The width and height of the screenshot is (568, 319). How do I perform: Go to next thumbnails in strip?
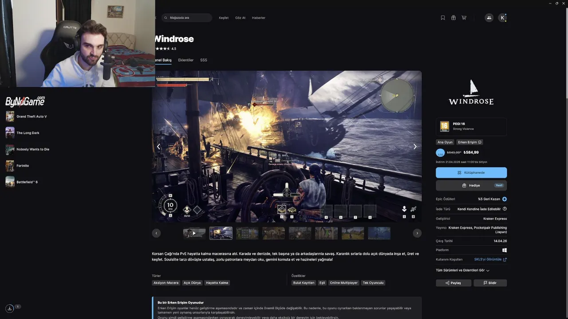tap(417, 233)
